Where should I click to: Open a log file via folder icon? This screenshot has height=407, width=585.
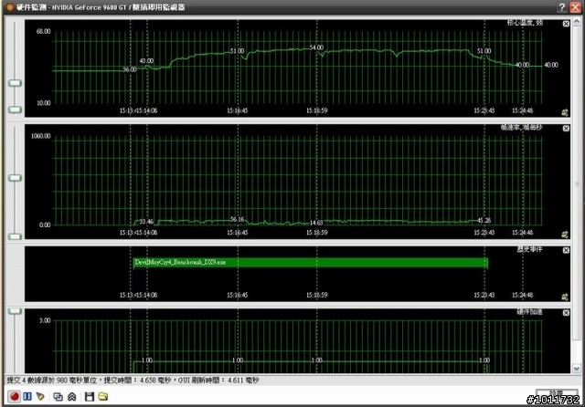103,397
